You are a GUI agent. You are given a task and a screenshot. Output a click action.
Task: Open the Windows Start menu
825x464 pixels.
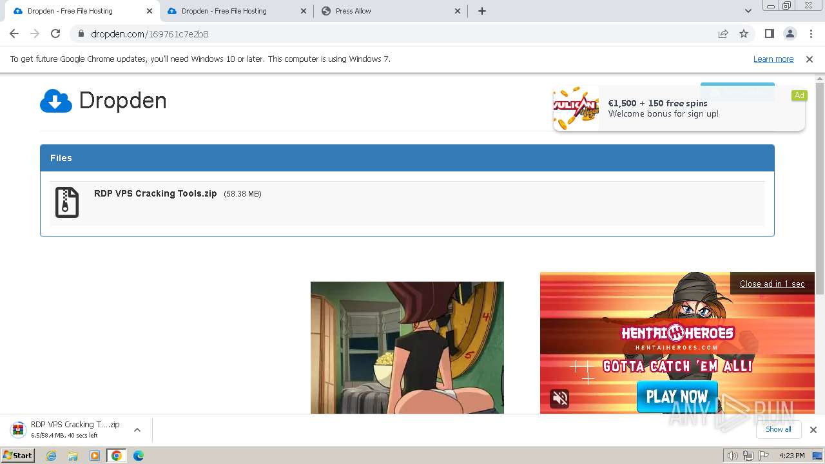click(17, 455)
